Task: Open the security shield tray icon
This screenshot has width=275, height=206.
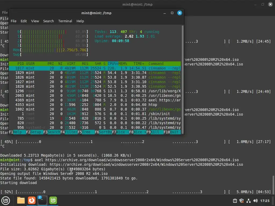Action: pos(242,201)
